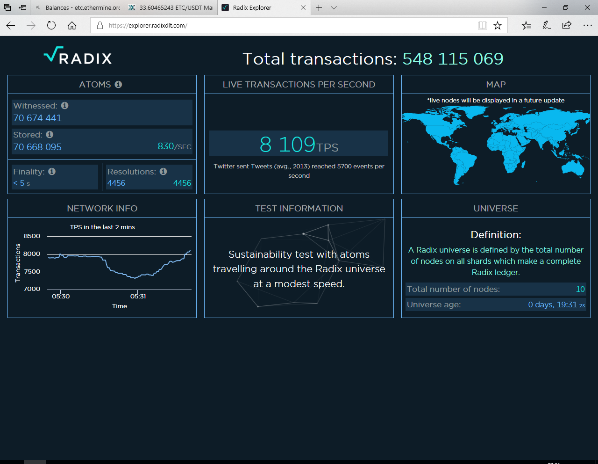Click the 8500 y-axis label
598x464 pixels.
[x=32, y=236]
